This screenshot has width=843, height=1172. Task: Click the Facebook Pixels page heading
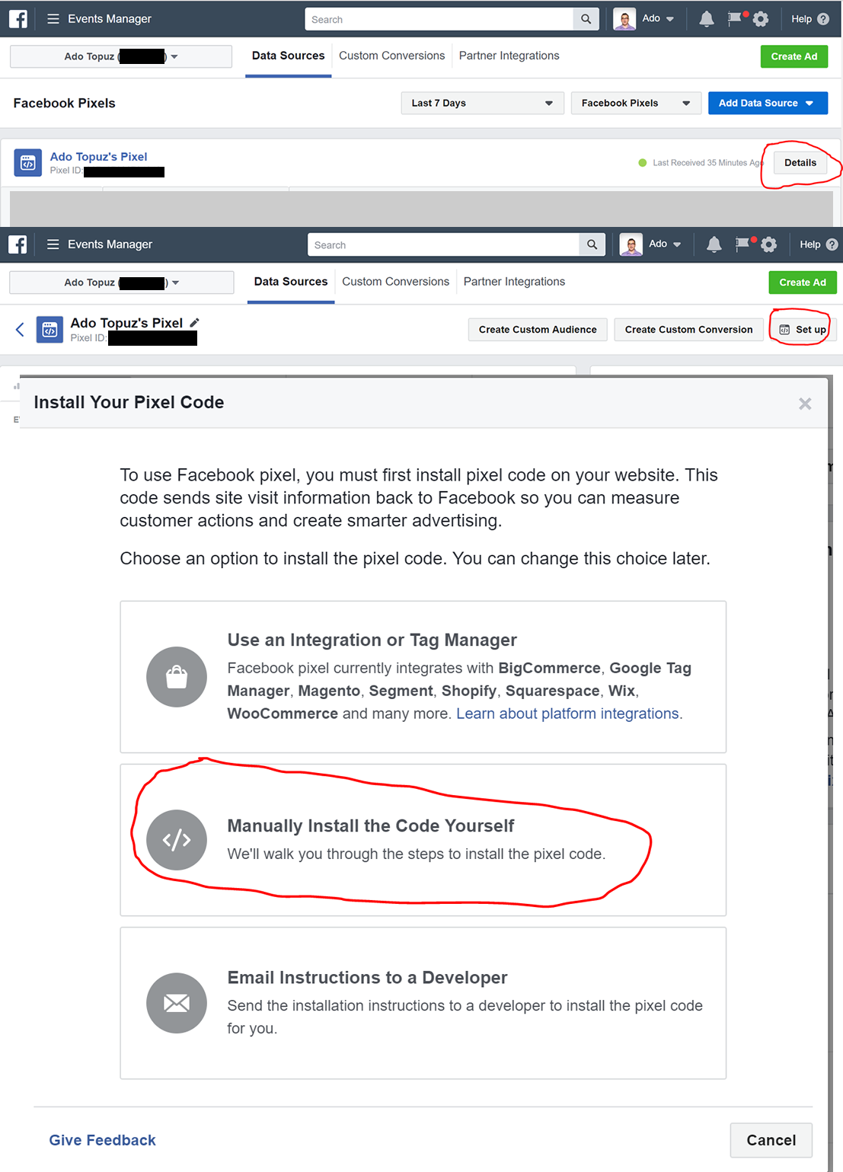coord(65,103)
